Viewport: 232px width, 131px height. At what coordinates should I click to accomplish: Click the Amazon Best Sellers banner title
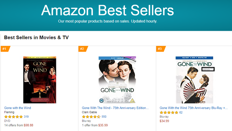(x=107, y=10)
